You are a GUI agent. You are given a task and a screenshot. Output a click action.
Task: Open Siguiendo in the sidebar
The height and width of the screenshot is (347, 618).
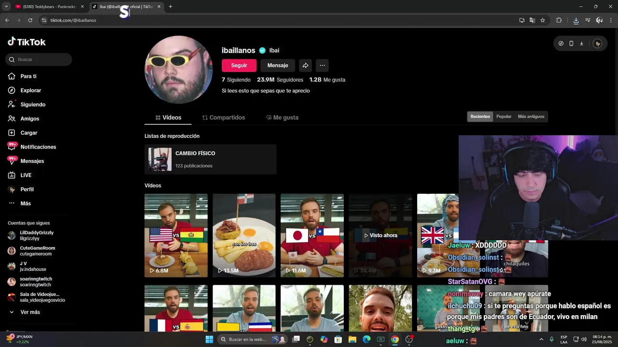pyautogui.click(x=33, y=105)
